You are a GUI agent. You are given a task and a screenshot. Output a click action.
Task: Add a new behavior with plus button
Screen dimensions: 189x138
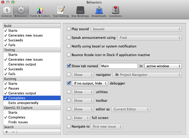[x=7, y=132]
